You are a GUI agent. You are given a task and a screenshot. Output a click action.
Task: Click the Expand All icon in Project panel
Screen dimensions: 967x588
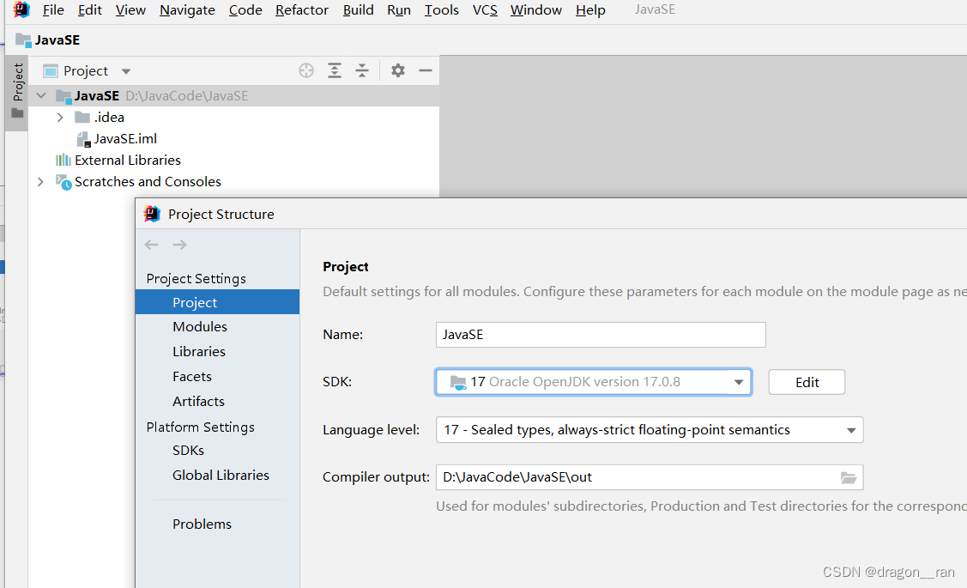(335, 70)
